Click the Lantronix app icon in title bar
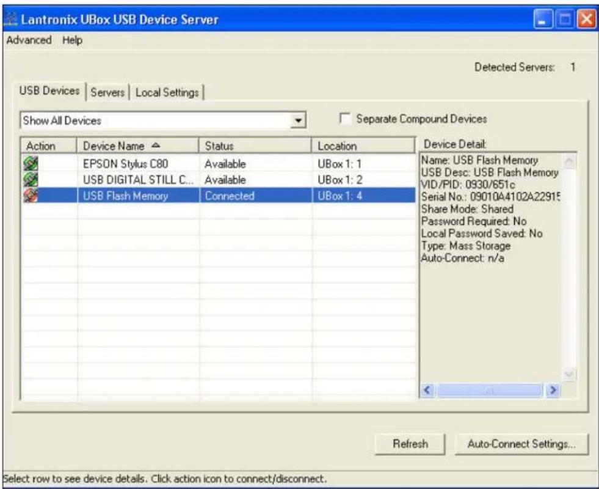Screen dimensions: 599x489 click(11, 20)
